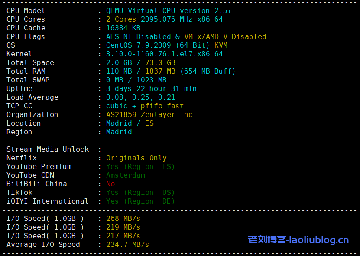Click the laoliublog.cn watermark link

click(x=298, y=240)
